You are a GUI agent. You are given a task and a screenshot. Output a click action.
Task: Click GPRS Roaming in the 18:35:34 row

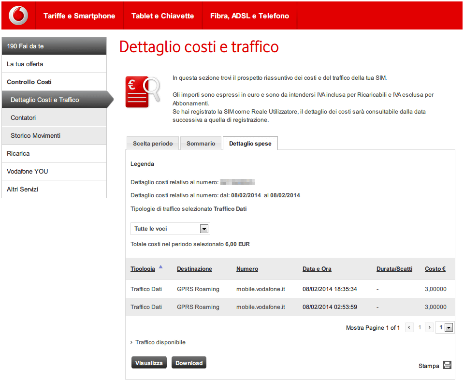click(198, 289)
